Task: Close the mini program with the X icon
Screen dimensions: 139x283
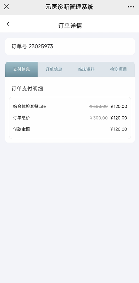Action: click(x=6, y=7)
